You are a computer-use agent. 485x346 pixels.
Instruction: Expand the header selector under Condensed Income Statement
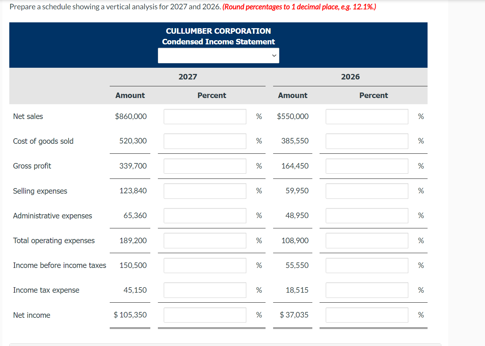(218, 55)
